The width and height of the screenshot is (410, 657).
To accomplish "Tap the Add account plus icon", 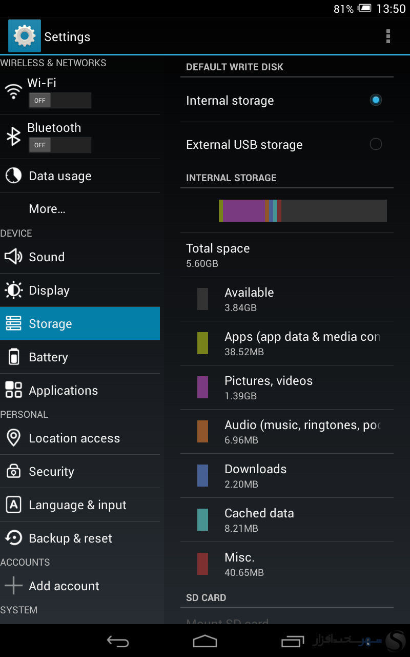I will [x=13, y=586].
